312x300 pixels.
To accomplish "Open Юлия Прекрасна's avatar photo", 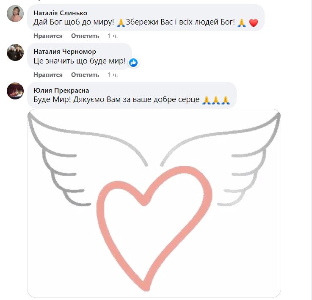I will (15, 91).
